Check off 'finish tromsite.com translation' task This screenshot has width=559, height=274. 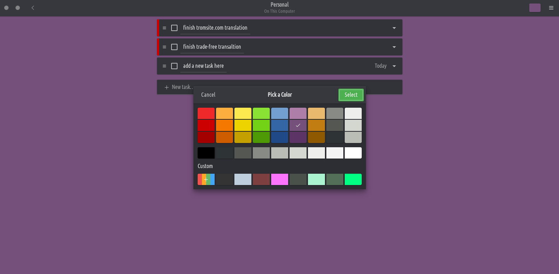pos(174,28)
